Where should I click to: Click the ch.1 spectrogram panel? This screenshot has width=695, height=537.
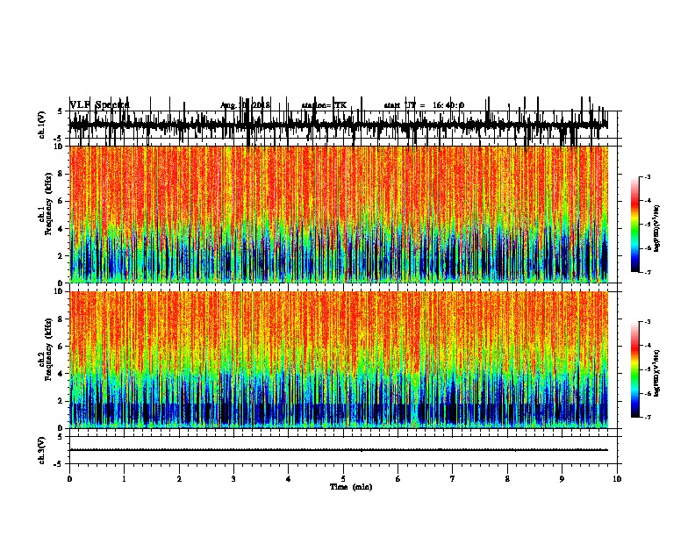click(x=339, y=214)
